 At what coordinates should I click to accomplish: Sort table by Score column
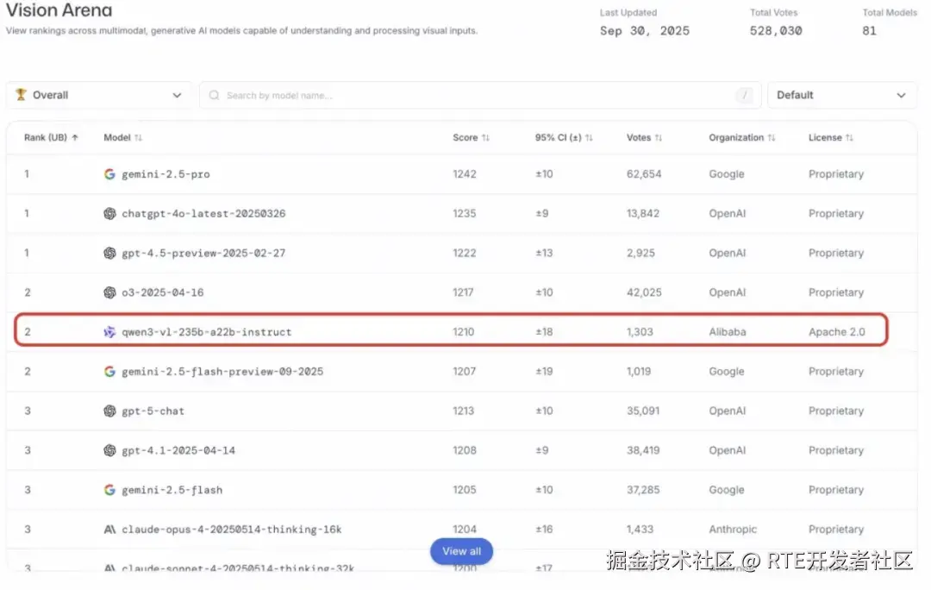point(471,137)
